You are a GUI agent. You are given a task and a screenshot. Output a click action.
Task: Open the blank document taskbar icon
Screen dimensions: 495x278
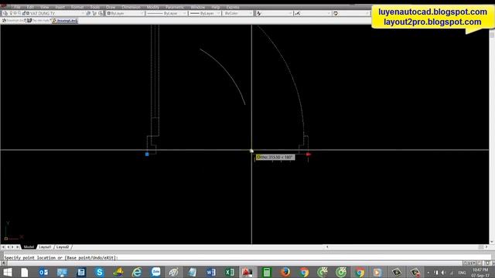(x=25, y=272)
